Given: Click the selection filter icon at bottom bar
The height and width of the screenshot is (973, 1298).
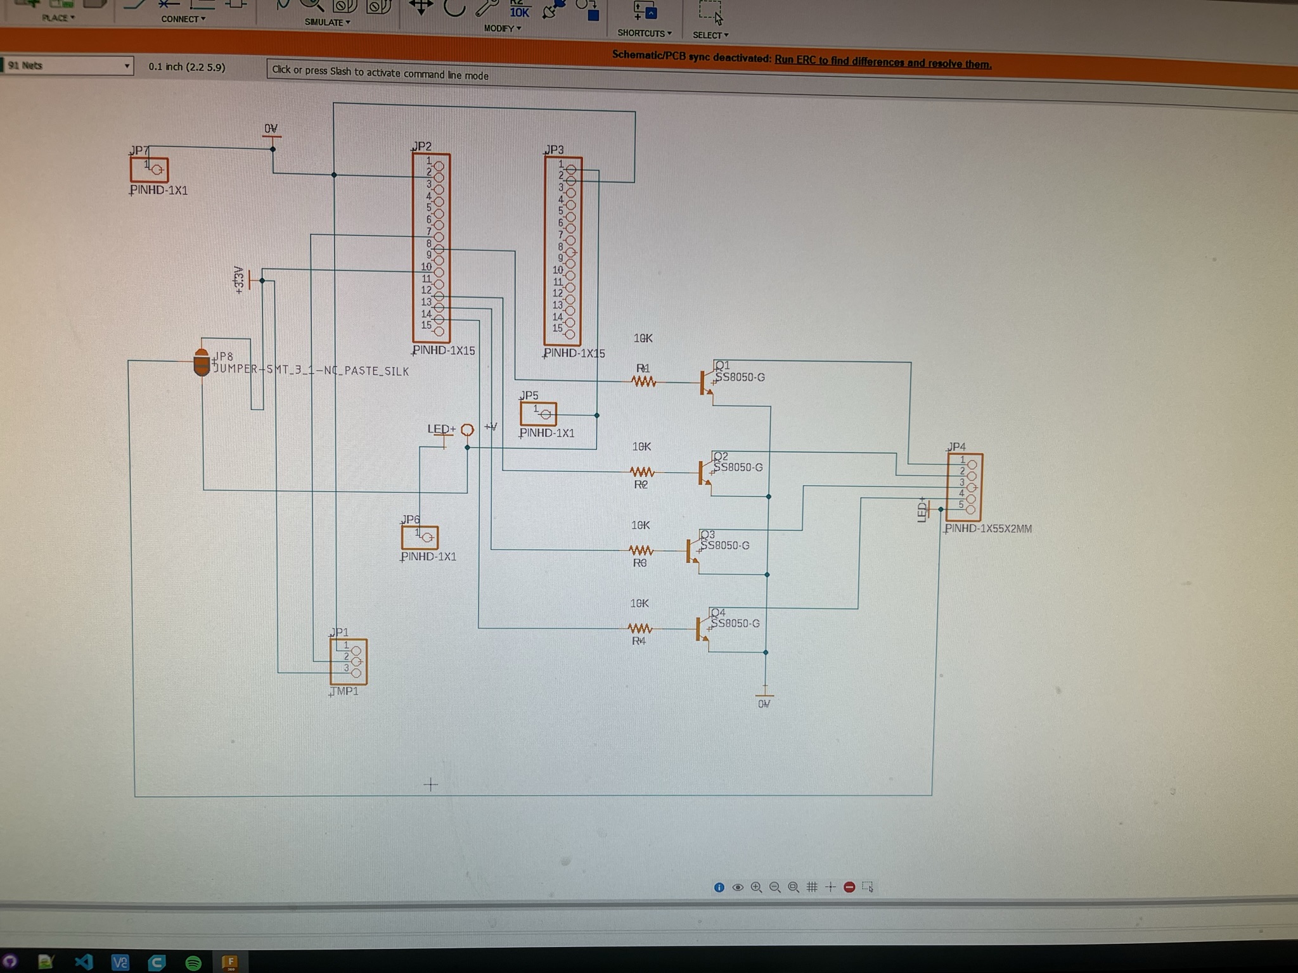Looking at the screenshot, I should (868, 887).
